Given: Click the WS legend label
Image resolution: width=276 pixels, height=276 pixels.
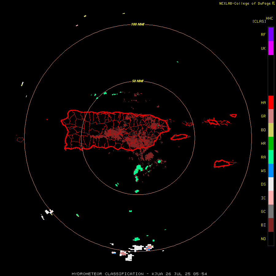Looking at the screenshot, I should tap(263, 171).
